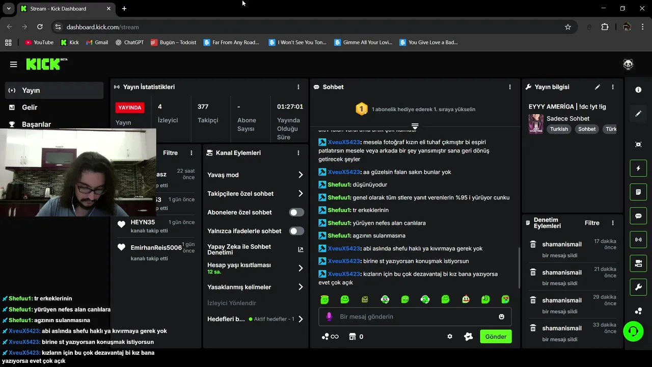652x367 pixels.
Task: Click the heart icon next to HEYN35
Action: [121, 224]
